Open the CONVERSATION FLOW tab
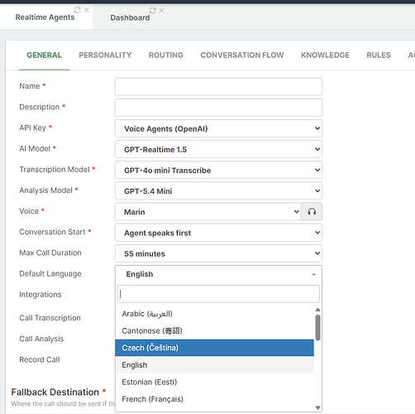Screen dimensions: 415x414 coord(242,55)
